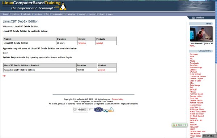Click the CALTECH customer link

pos(193,72)
